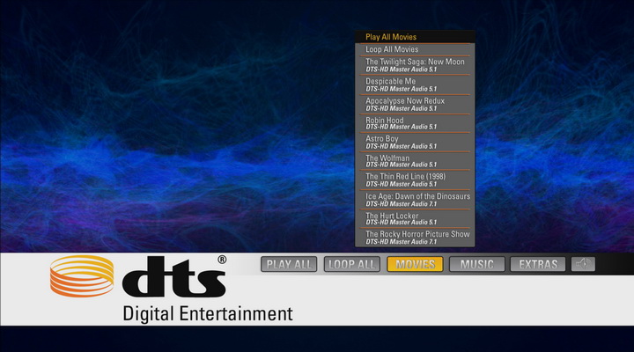Choose Robin Hood in the movie menu
Screen dimensions: 634x352
(415, 123)
